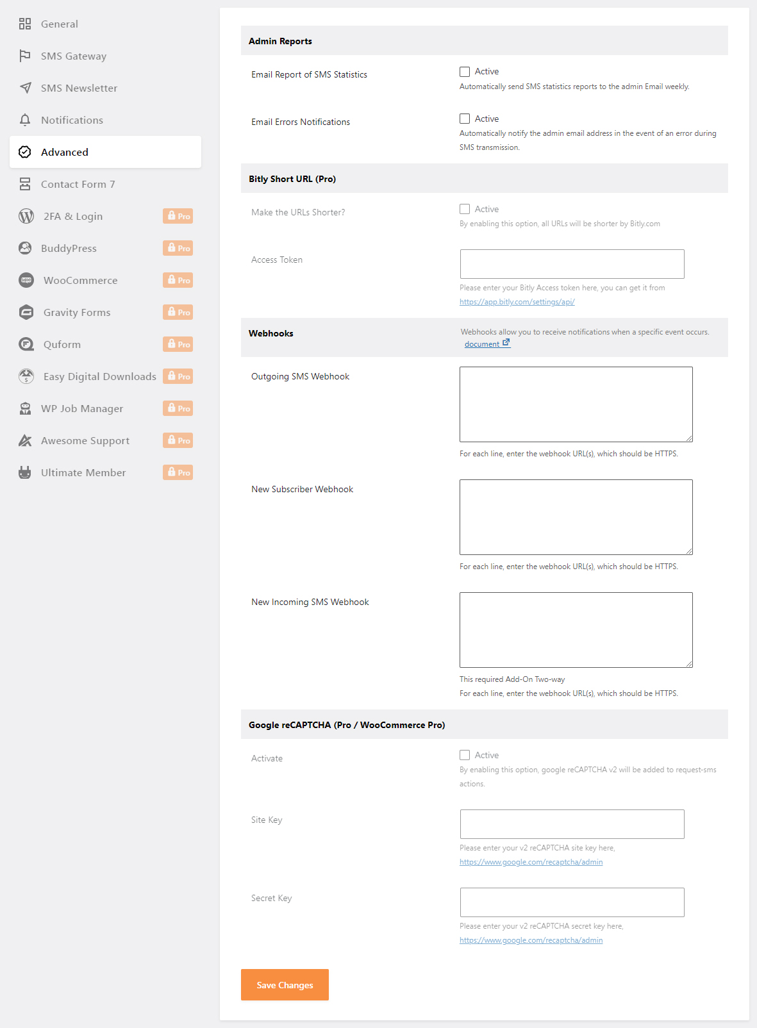This screenshot has height=1028, width=757.
Task: Click the Bitly Access Token input field
Action: click(572, 264)
